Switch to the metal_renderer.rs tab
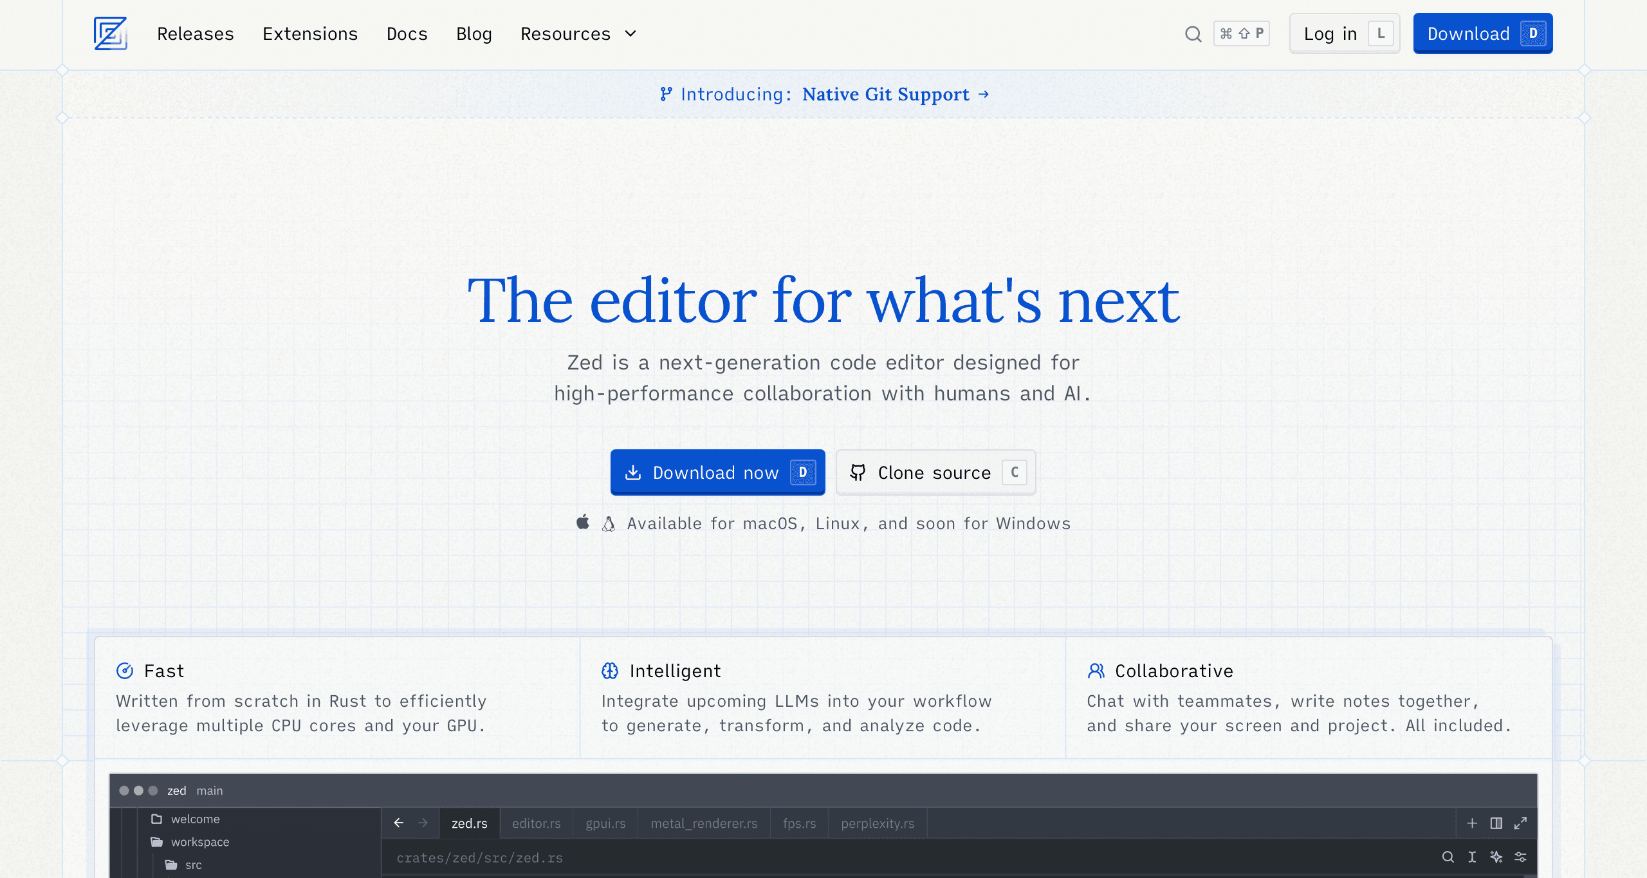Image resolution: width=1647 pixels, height=878 pixels. click(704, 823)
